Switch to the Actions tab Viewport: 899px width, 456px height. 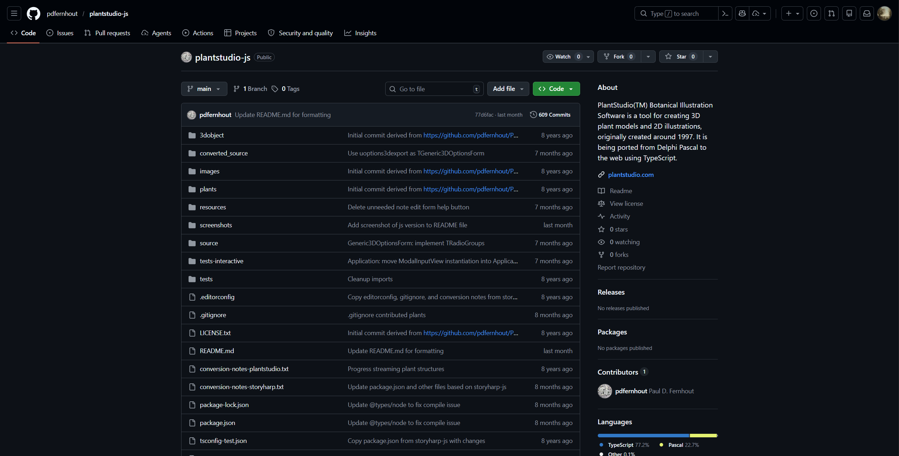(x=198, y=33)
